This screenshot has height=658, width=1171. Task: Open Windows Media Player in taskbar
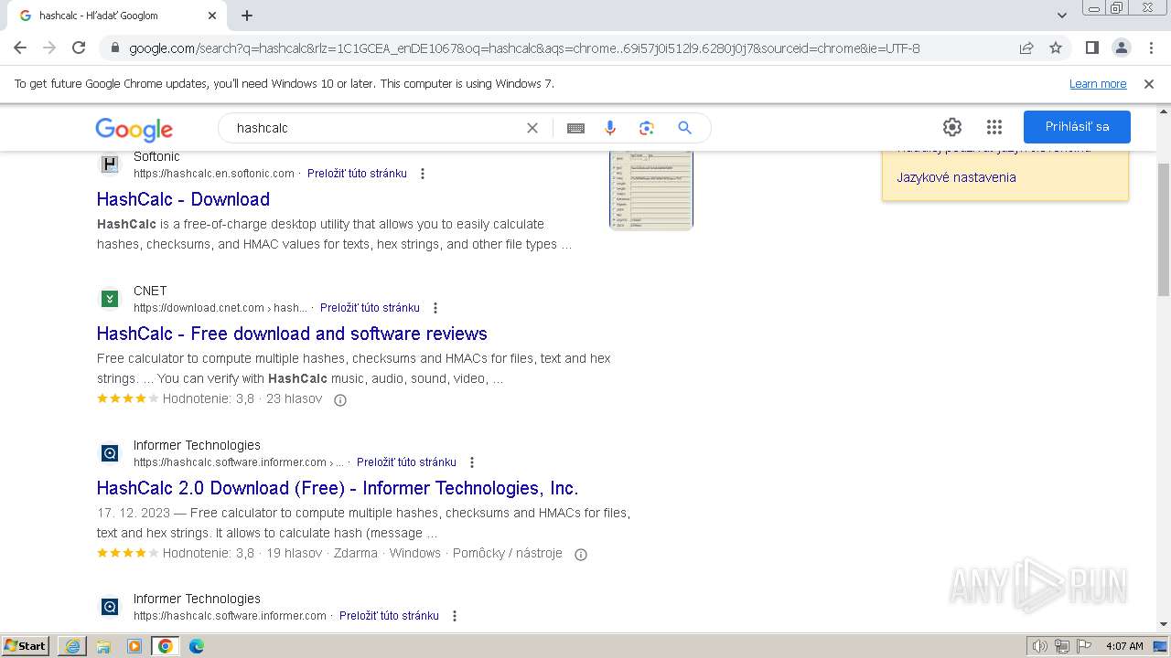(x=134, y=646)
